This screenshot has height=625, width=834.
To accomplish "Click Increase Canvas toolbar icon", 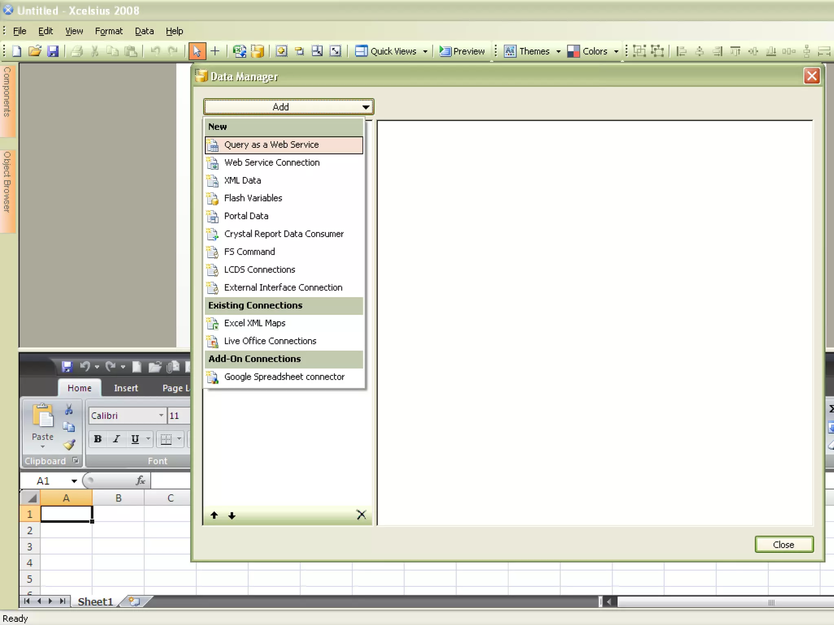I will pyautogui.click(x=281, y=51).
